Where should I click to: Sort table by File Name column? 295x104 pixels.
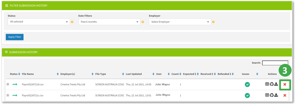28,74
